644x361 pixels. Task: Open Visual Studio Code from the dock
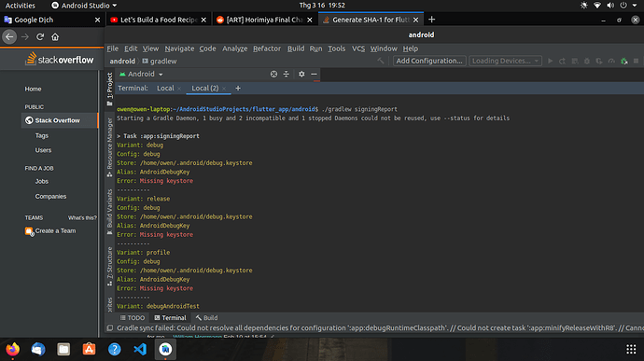click(140, 349)
